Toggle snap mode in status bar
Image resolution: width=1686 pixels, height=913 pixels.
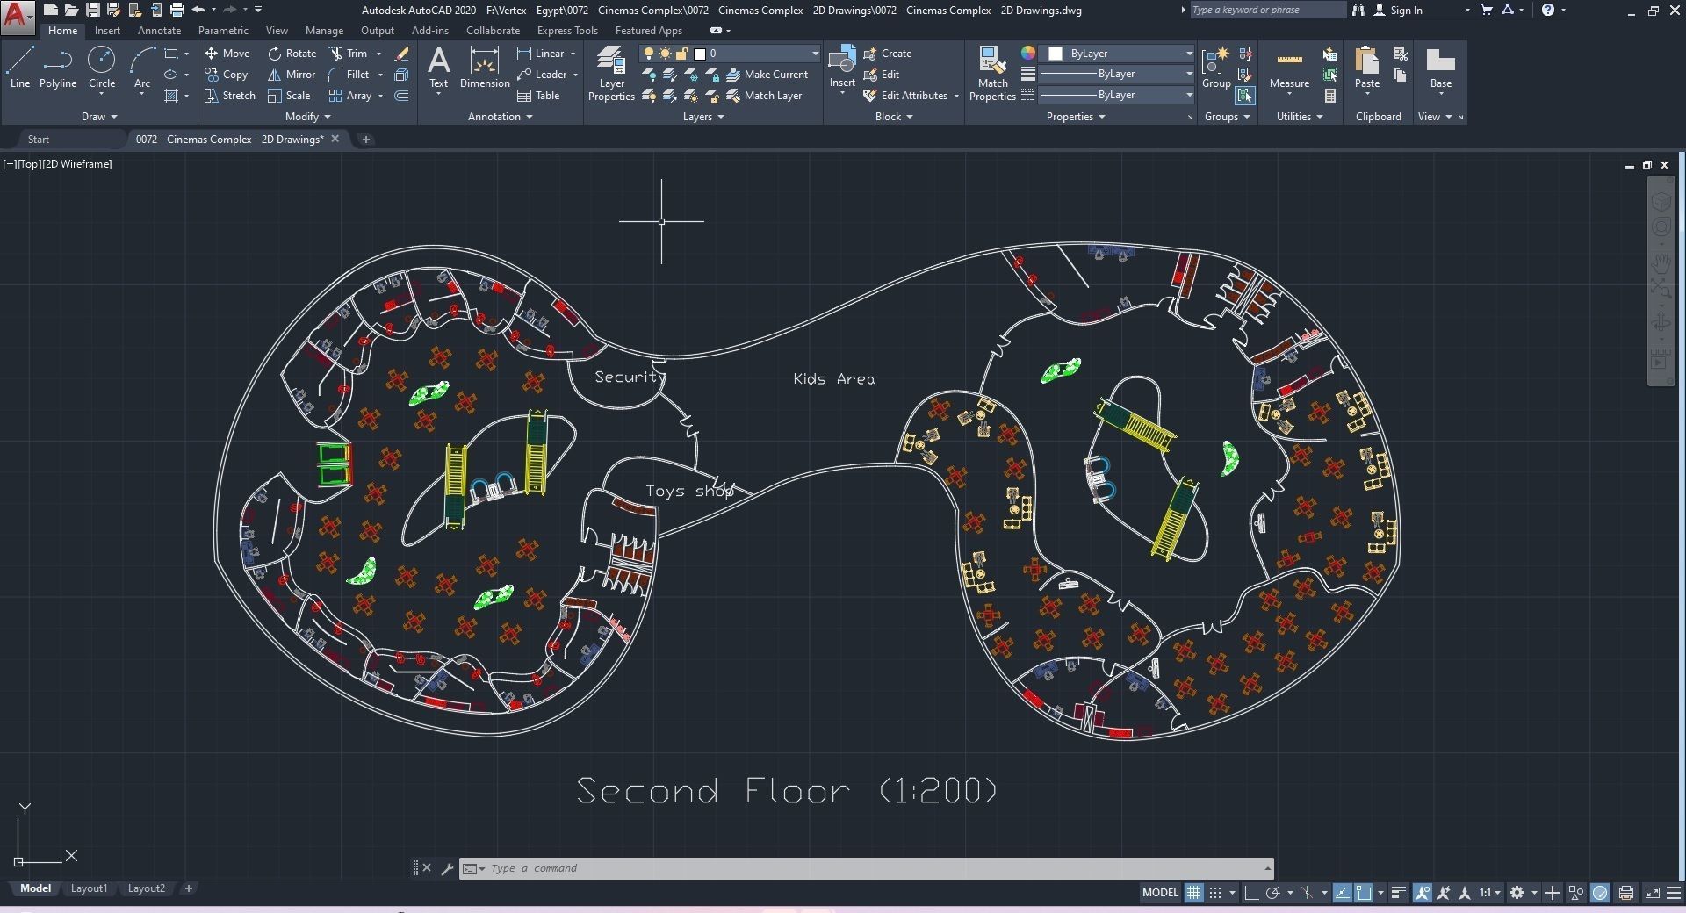(x=1215, y=893)
